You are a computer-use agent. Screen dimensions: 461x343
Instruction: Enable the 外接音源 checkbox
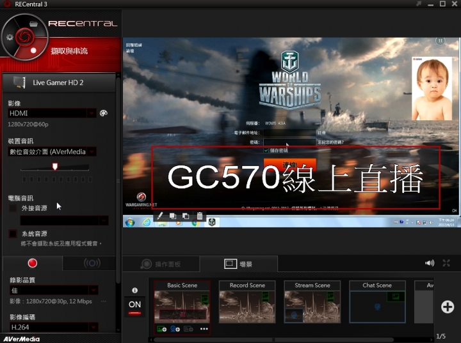(13, 208)
